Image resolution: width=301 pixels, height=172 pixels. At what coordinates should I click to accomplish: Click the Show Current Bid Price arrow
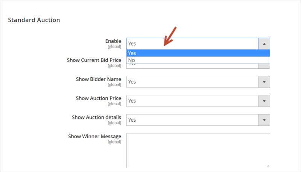[x=264, y=66]
